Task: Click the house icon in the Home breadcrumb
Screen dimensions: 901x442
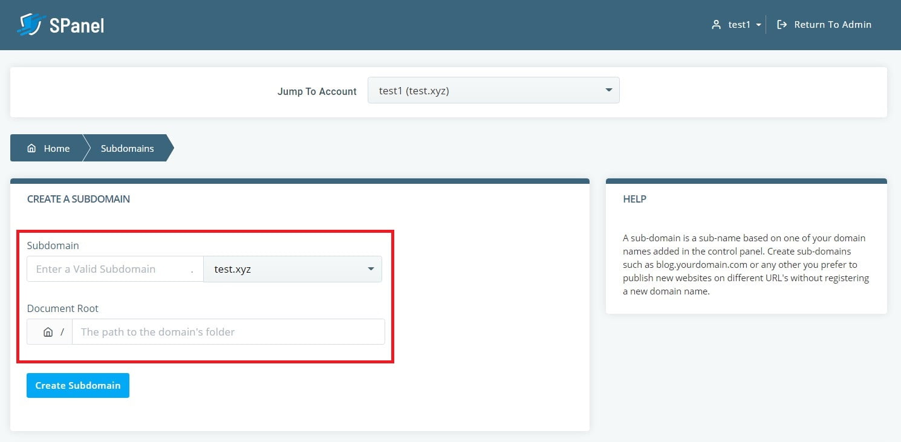Action: coord(31,148)
